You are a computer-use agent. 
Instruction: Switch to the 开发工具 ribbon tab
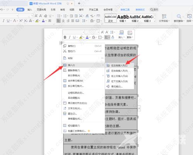(x=93, y=10)
